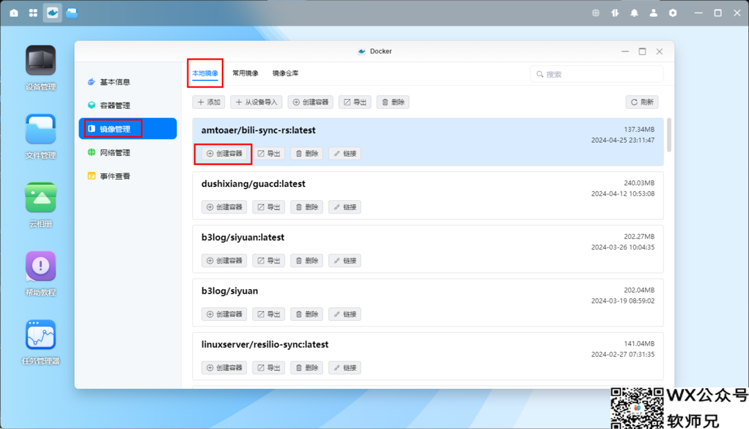
Task: Create container for untagged b3log/siyuan image
Action: [x=224, y=314]
